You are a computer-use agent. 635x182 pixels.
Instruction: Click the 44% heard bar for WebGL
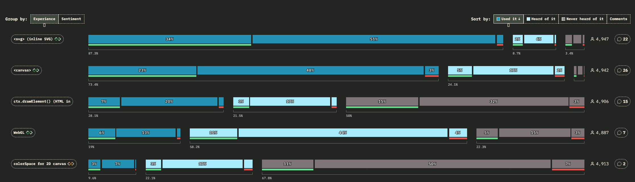pyautogui.click(x=343, y=133)
